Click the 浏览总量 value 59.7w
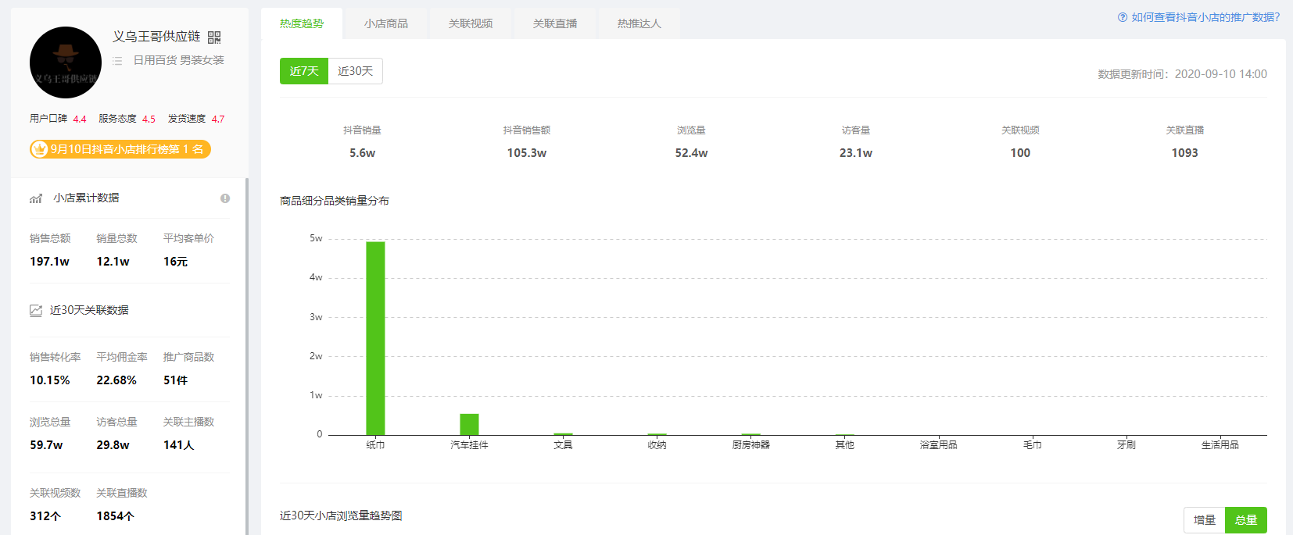This screenshot has height=535, width=1293. pyautogui.click(x=46, y=445)
